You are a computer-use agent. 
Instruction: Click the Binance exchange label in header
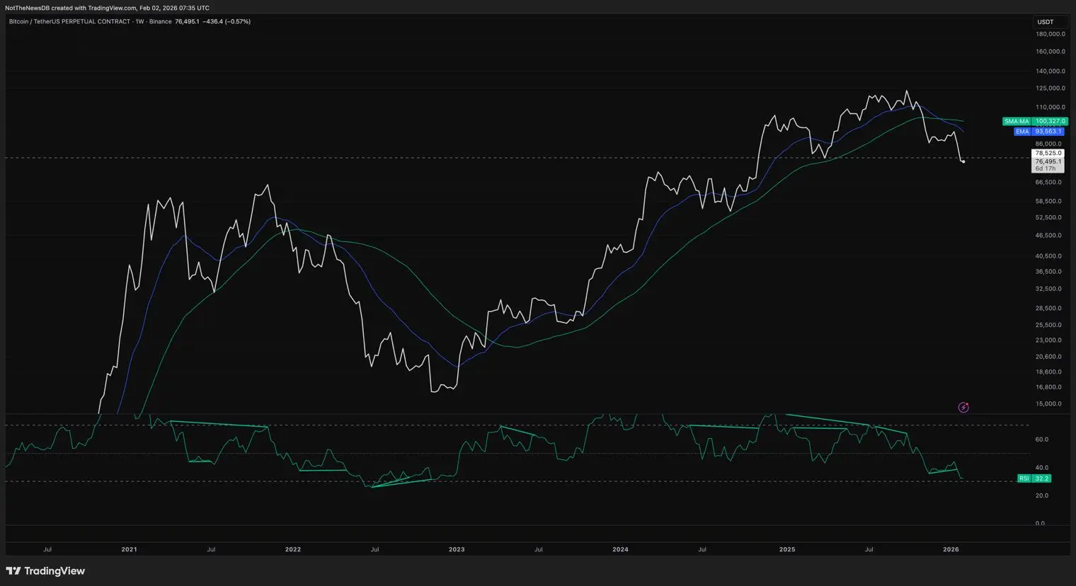[161, 21]
